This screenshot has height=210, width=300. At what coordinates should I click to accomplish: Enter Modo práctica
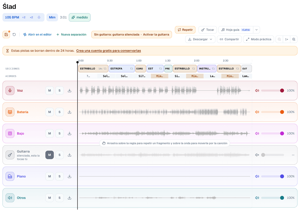259,39
